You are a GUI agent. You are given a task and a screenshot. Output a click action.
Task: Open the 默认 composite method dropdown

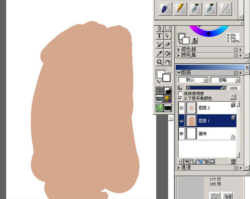pyautogui.click(x=193, y=80)
